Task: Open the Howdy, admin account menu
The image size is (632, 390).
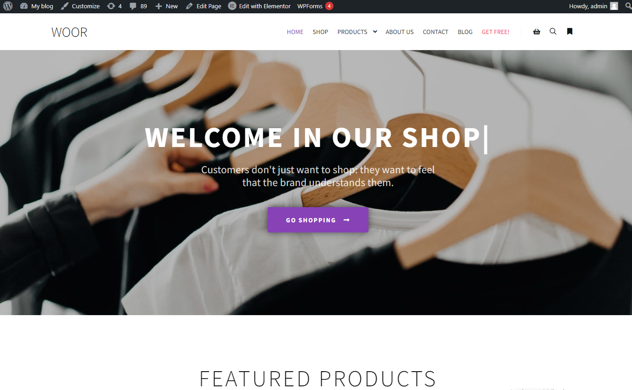Action: tap(593, 6)
